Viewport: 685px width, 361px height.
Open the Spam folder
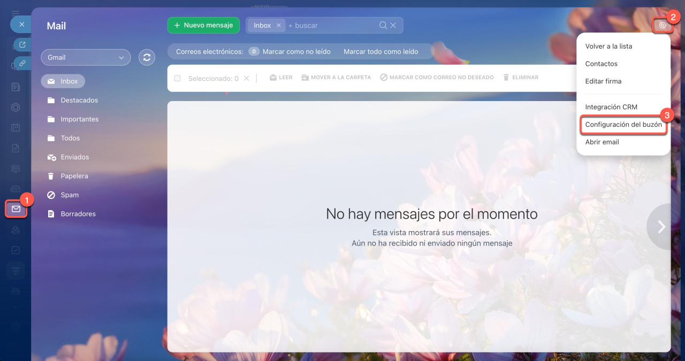click(x=70, y=195)
